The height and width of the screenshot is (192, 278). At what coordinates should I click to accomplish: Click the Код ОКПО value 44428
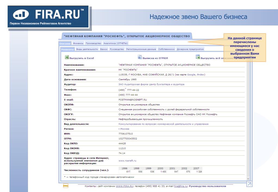[122, 143]
